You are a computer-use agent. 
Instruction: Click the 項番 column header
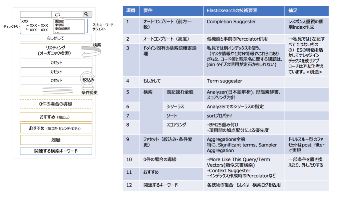[131, 11]
